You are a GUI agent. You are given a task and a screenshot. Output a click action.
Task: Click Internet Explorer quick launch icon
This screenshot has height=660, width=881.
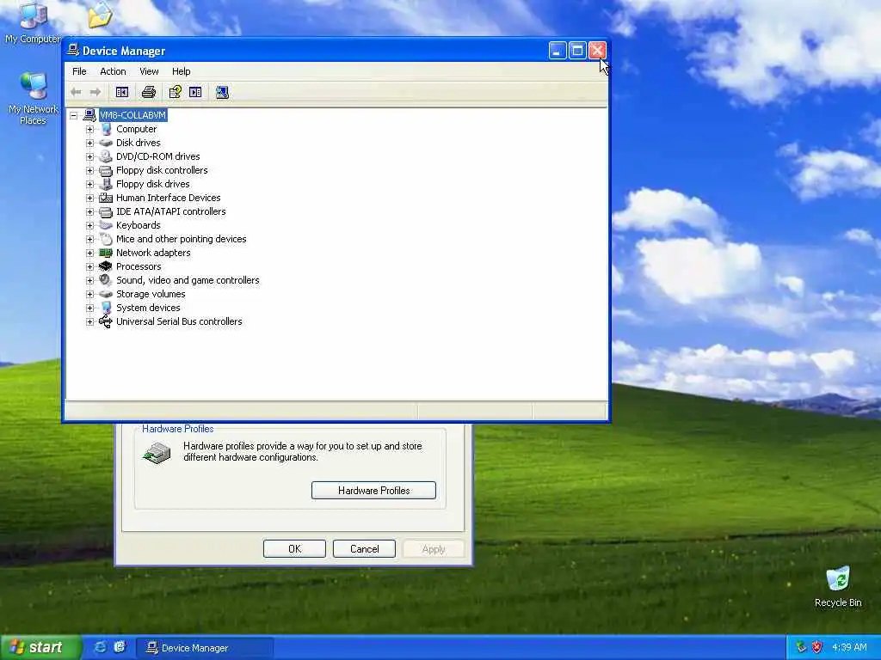pos(100,647)
